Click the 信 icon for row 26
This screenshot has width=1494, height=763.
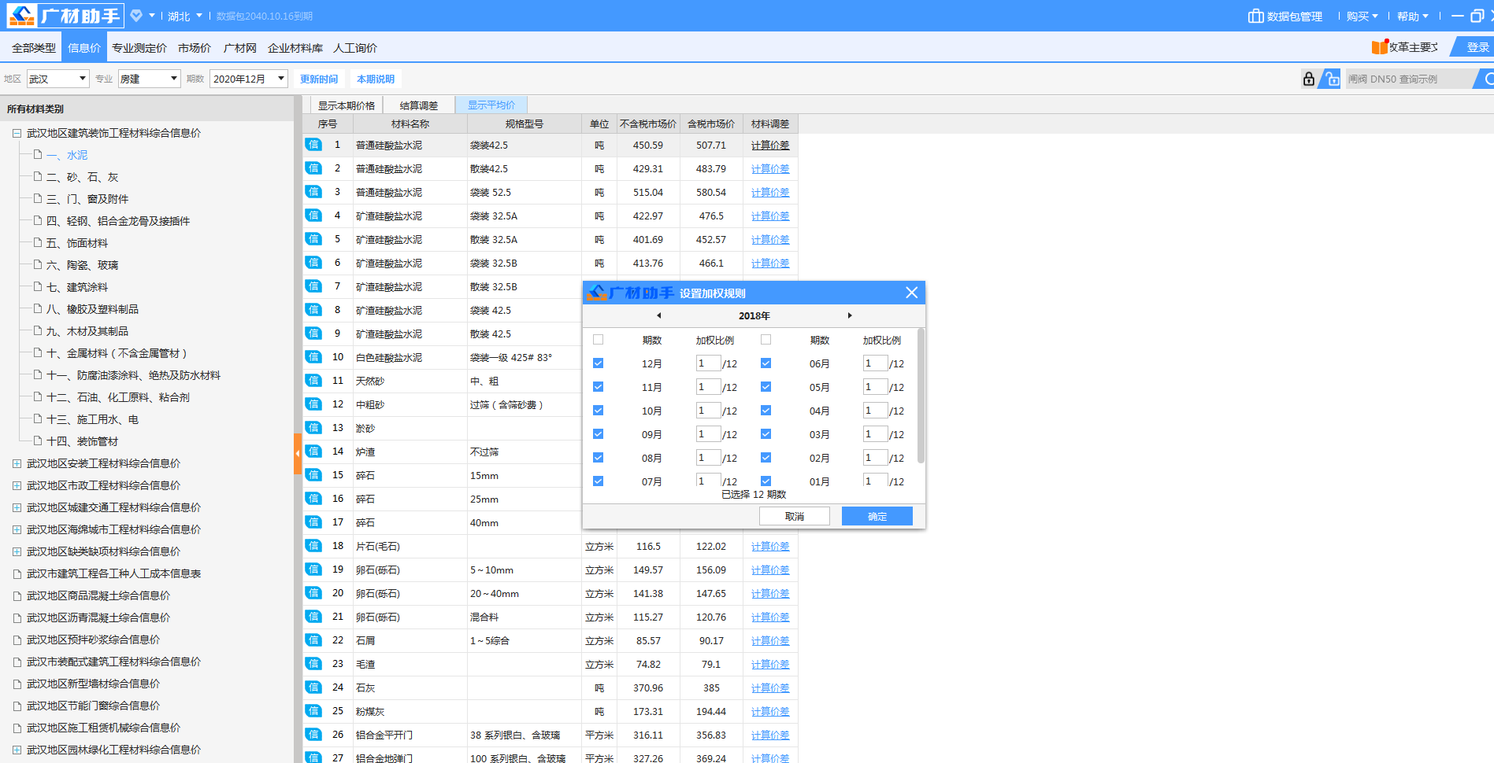point(313,735)
